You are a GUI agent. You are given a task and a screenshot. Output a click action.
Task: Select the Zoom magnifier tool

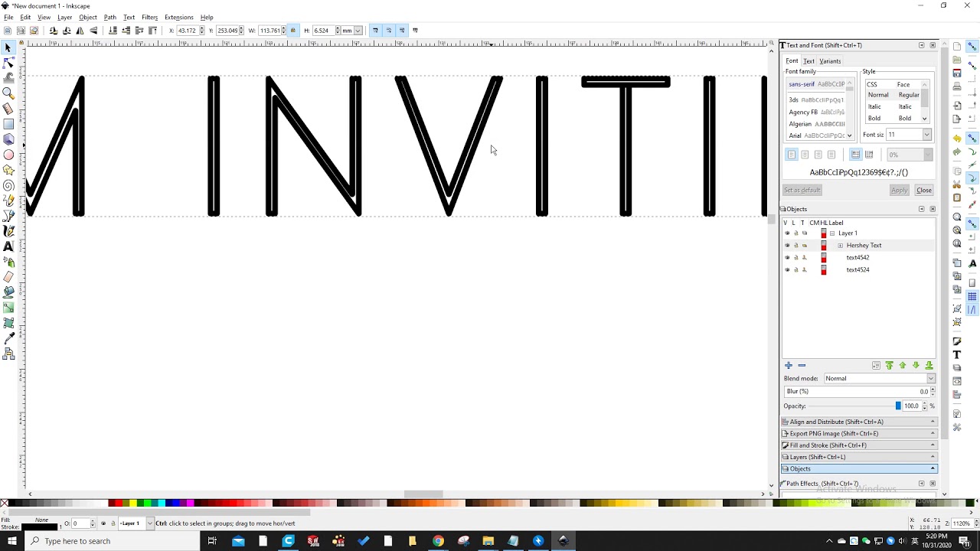[x=8, y=93]
